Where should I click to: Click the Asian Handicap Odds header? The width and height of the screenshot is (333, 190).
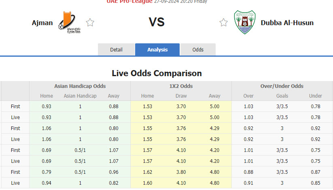[x=80, y=86]
